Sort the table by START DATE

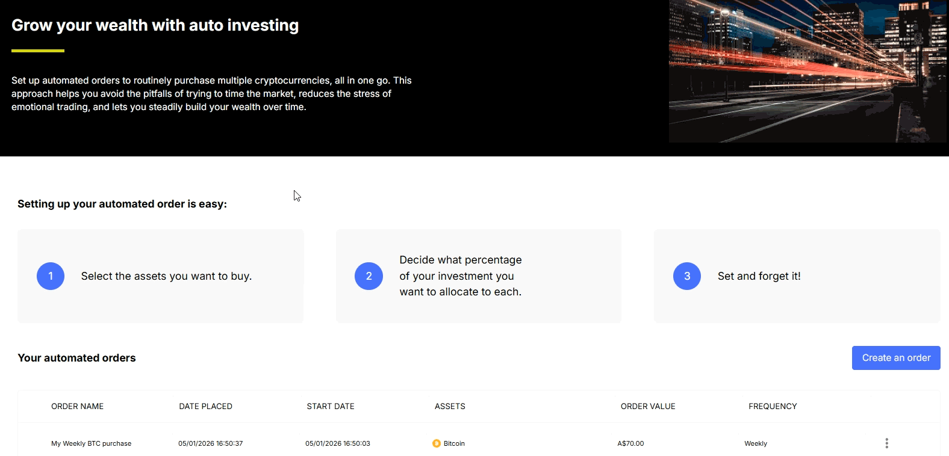(x=331, y=406)
